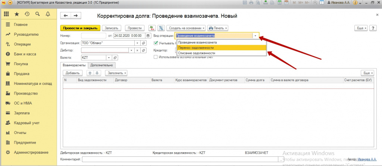382x166 pixels.
Task: Open the Дебитор record with the open-form icon
Action: (x=143, y=50)
